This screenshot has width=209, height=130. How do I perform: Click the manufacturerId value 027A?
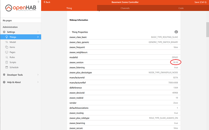click(x=175, y=77)
